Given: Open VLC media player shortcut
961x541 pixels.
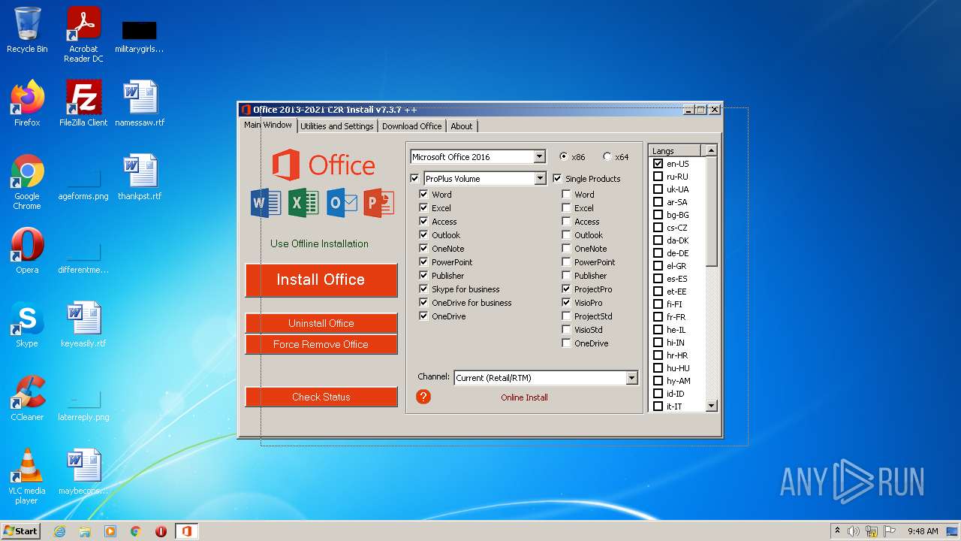Looking at the screenshot, I should [27, 476].
